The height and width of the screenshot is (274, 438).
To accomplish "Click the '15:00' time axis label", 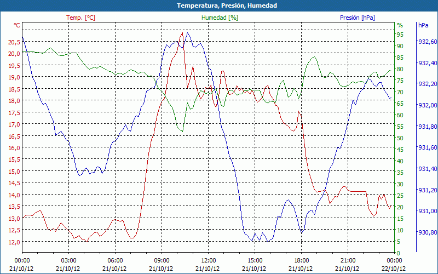I will [x=255, y=261].
